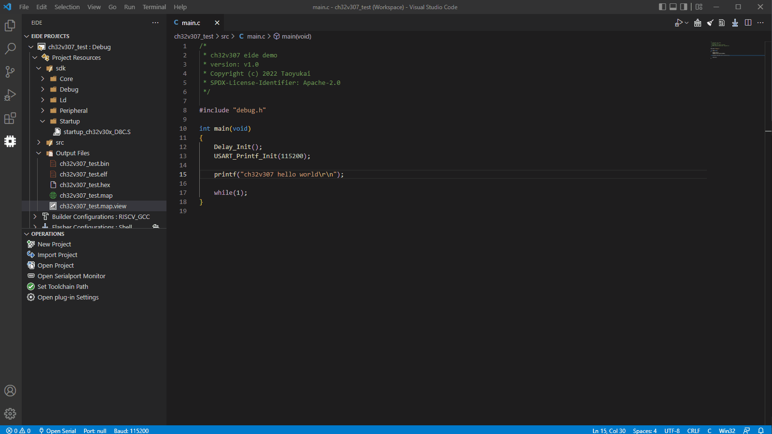
Task: Click Open Project operation
Action: tap(94, 265)
